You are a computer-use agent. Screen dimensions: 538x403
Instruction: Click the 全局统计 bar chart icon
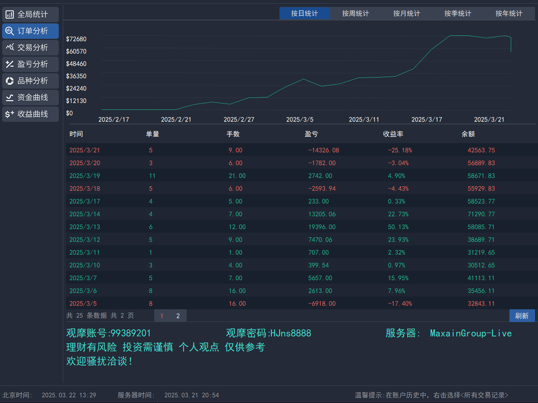9,14
